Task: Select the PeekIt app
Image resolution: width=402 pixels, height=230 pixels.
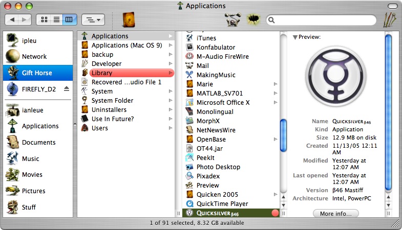Action: pyautogui.click(x=231, y=158)
